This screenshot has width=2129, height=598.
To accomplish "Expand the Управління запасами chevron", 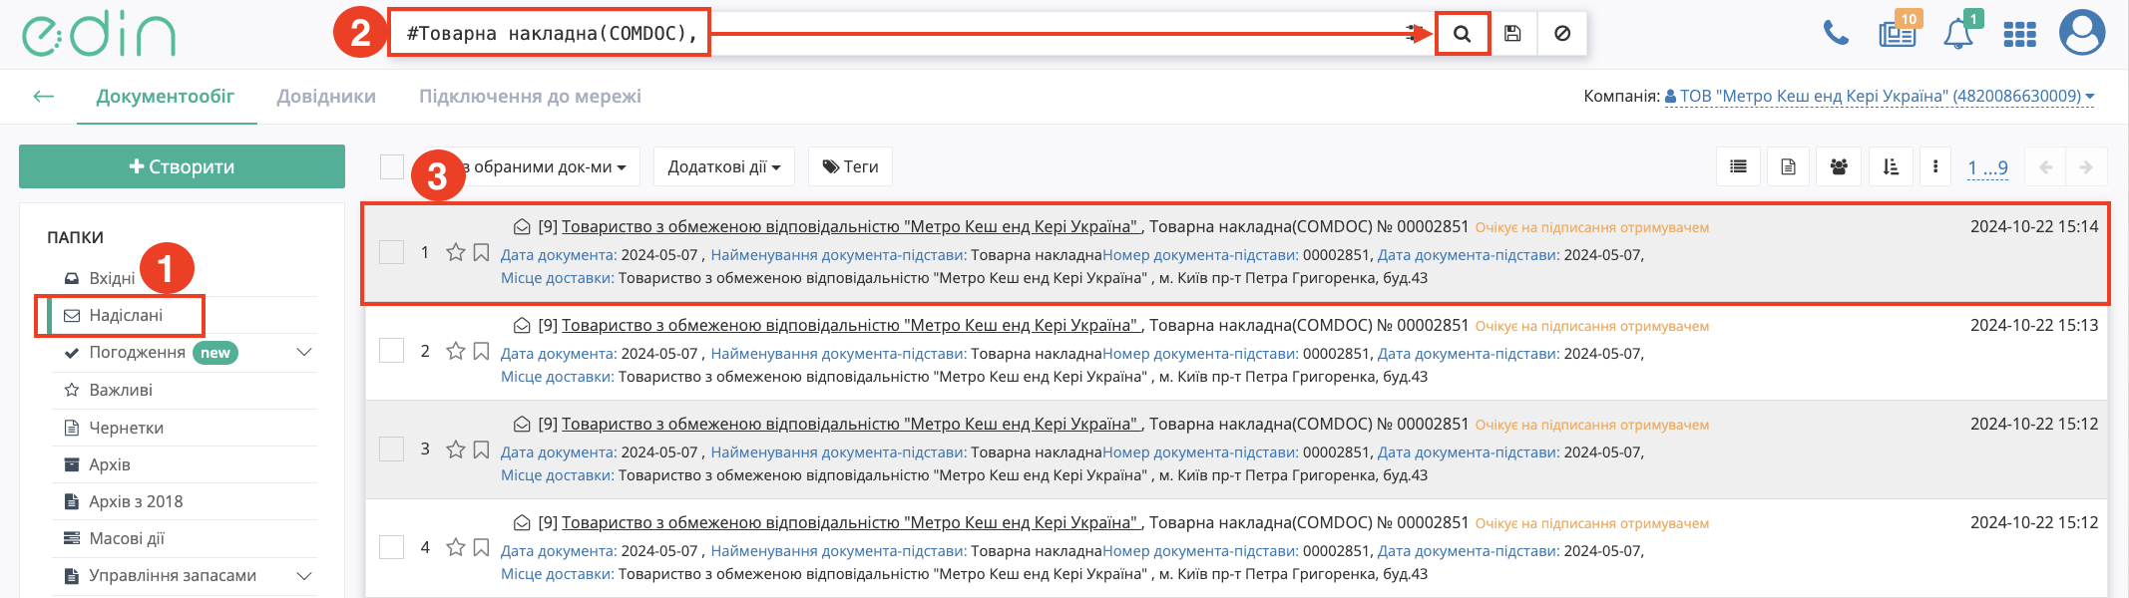I will tap(304, 576).
